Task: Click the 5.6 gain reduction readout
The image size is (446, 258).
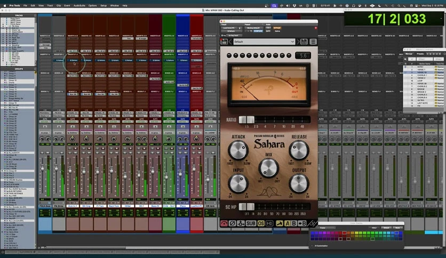Action: (x=303, y=55)
